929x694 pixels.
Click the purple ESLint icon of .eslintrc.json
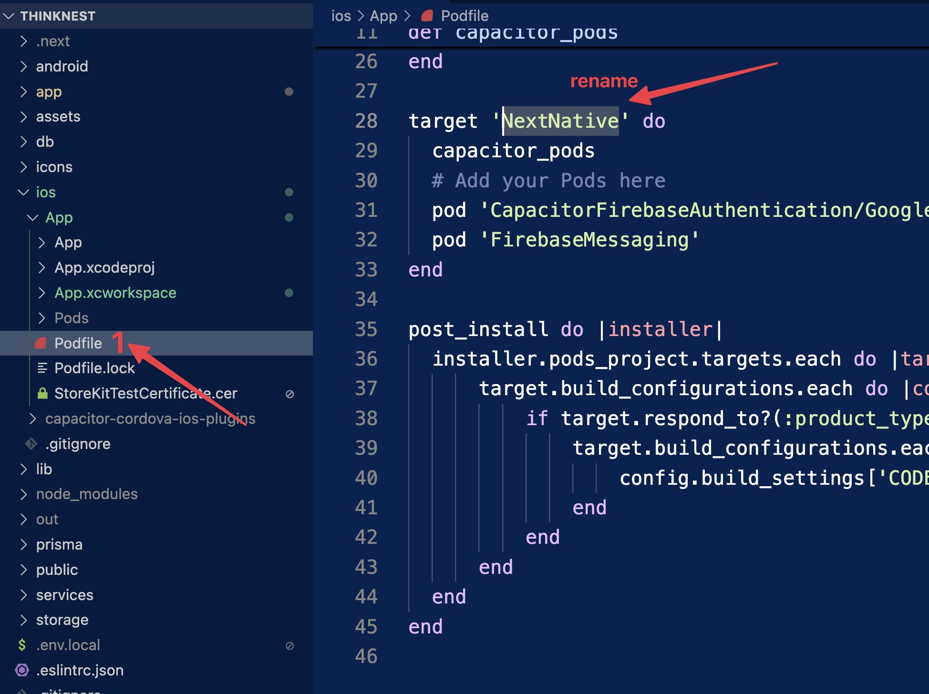(x=22, y=670)
